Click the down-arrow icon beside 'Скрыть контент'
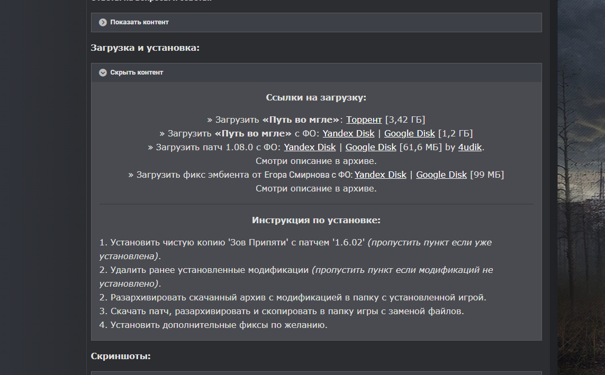This screenshot has width=605, height=375. pos(103,72)
